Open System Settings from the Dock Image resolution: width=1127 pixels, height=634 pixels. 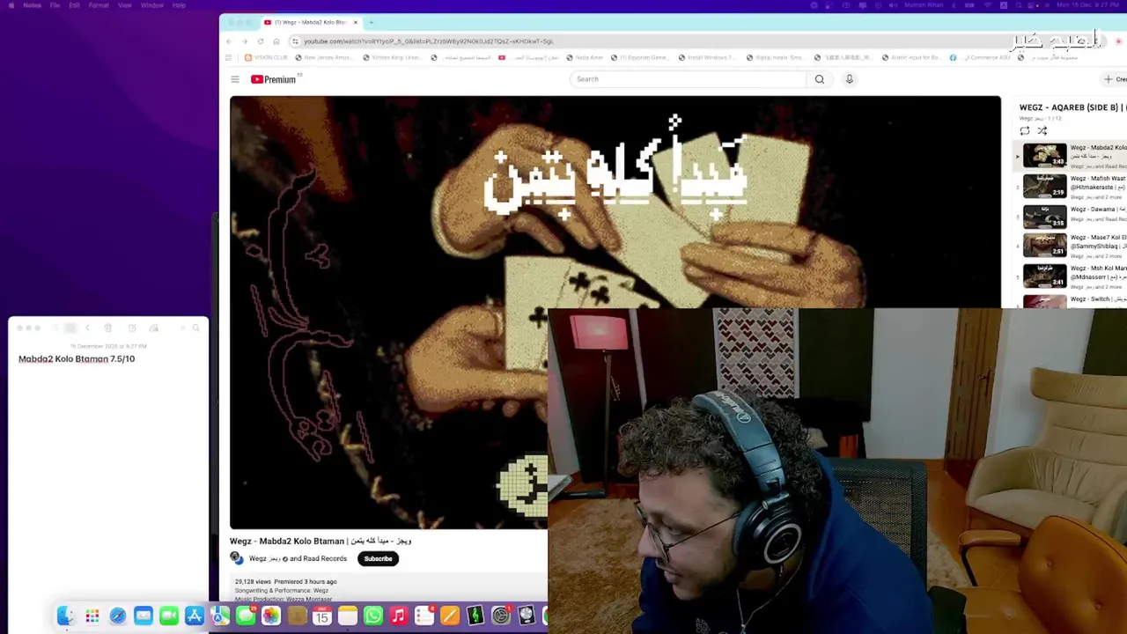click(500, 616)
